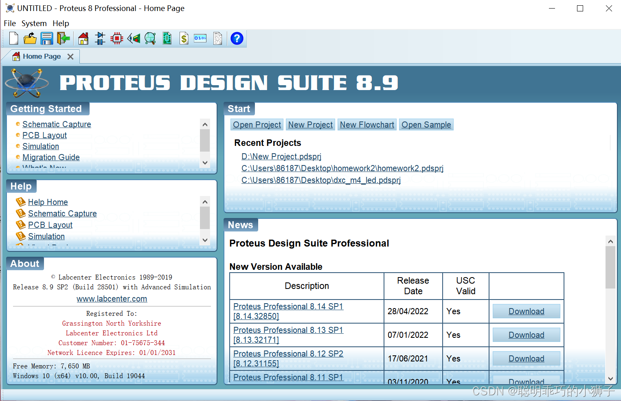This screenshot has width=621, height=401.
Task: Click the Release 8.9 SP2 build line
Action: (112, 287)
